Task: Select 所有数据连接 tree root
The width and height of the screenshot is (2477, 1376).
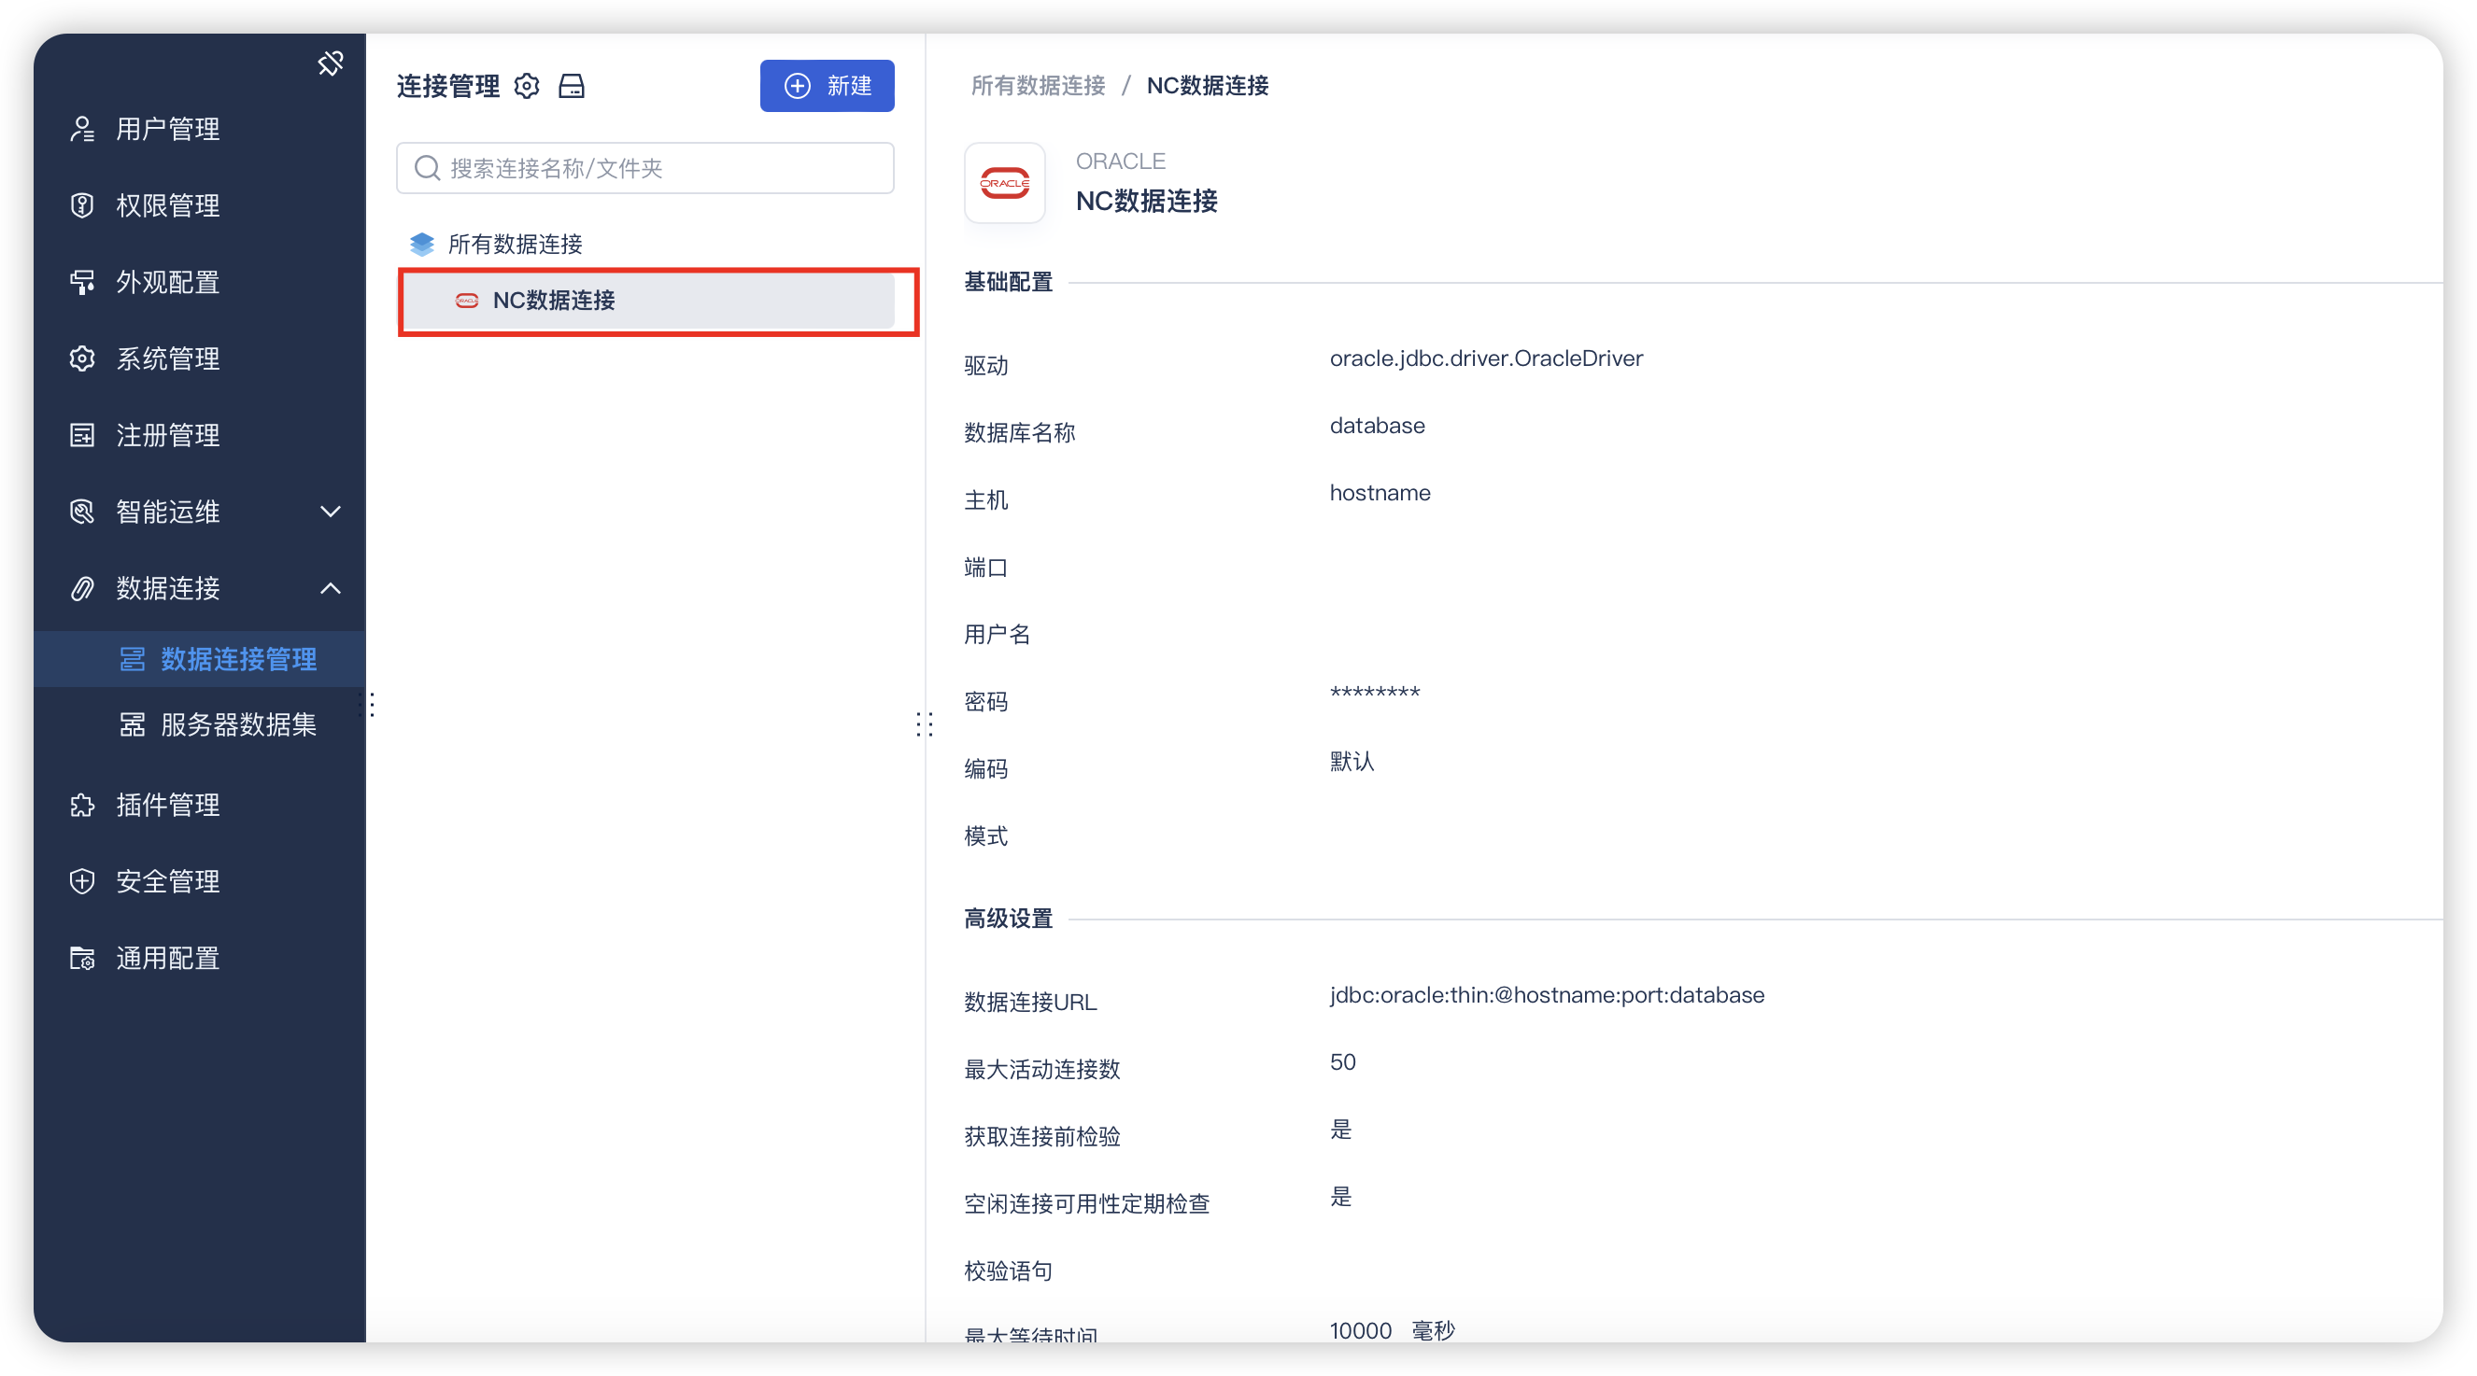Action: tap(515, 244)
